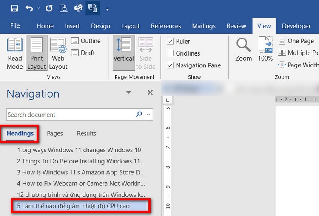Open Print Preview from Quick Access Toolbar
The width and height of the screenshot is (319, 216).
(63, 8)
